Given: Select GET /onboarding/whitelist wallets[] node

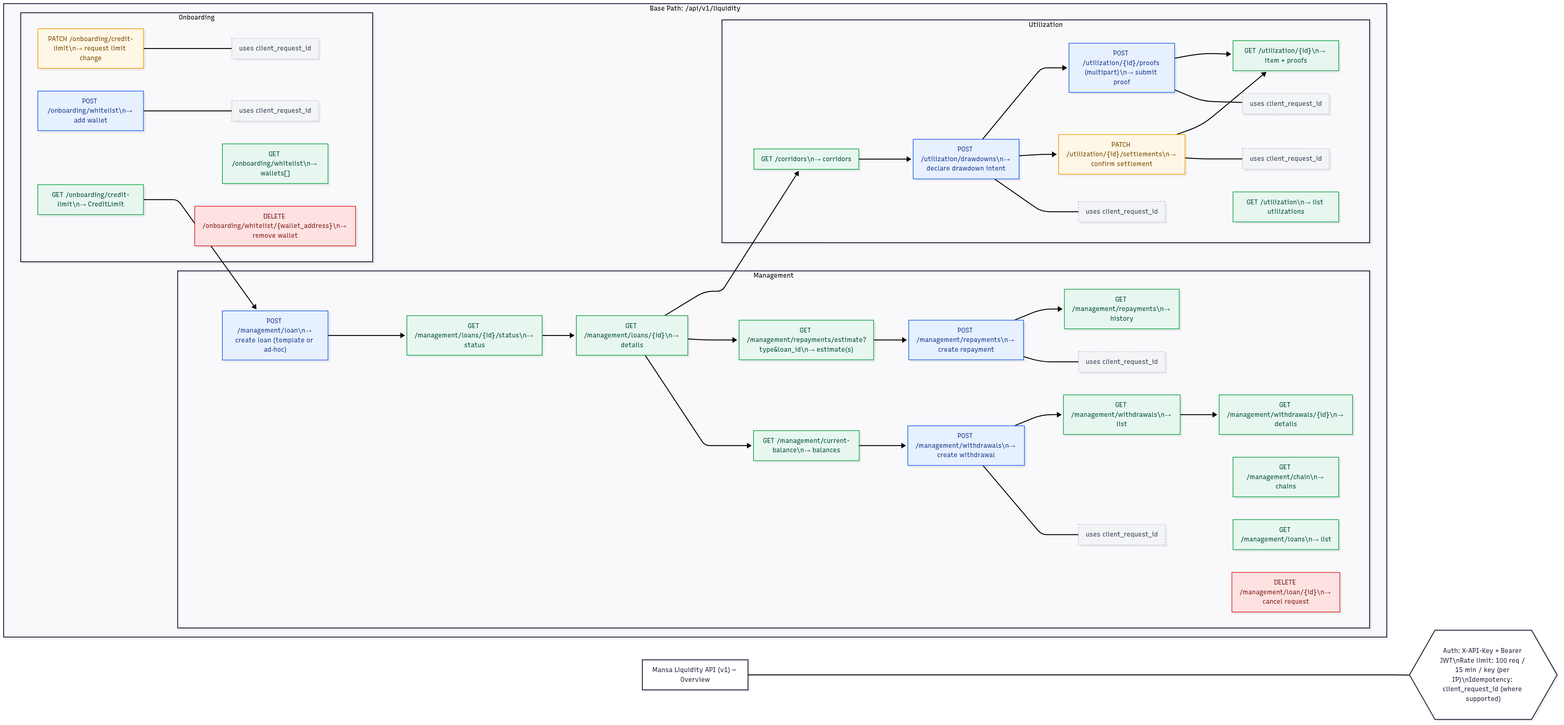Looking at the screenshot, I should (275, 164).
